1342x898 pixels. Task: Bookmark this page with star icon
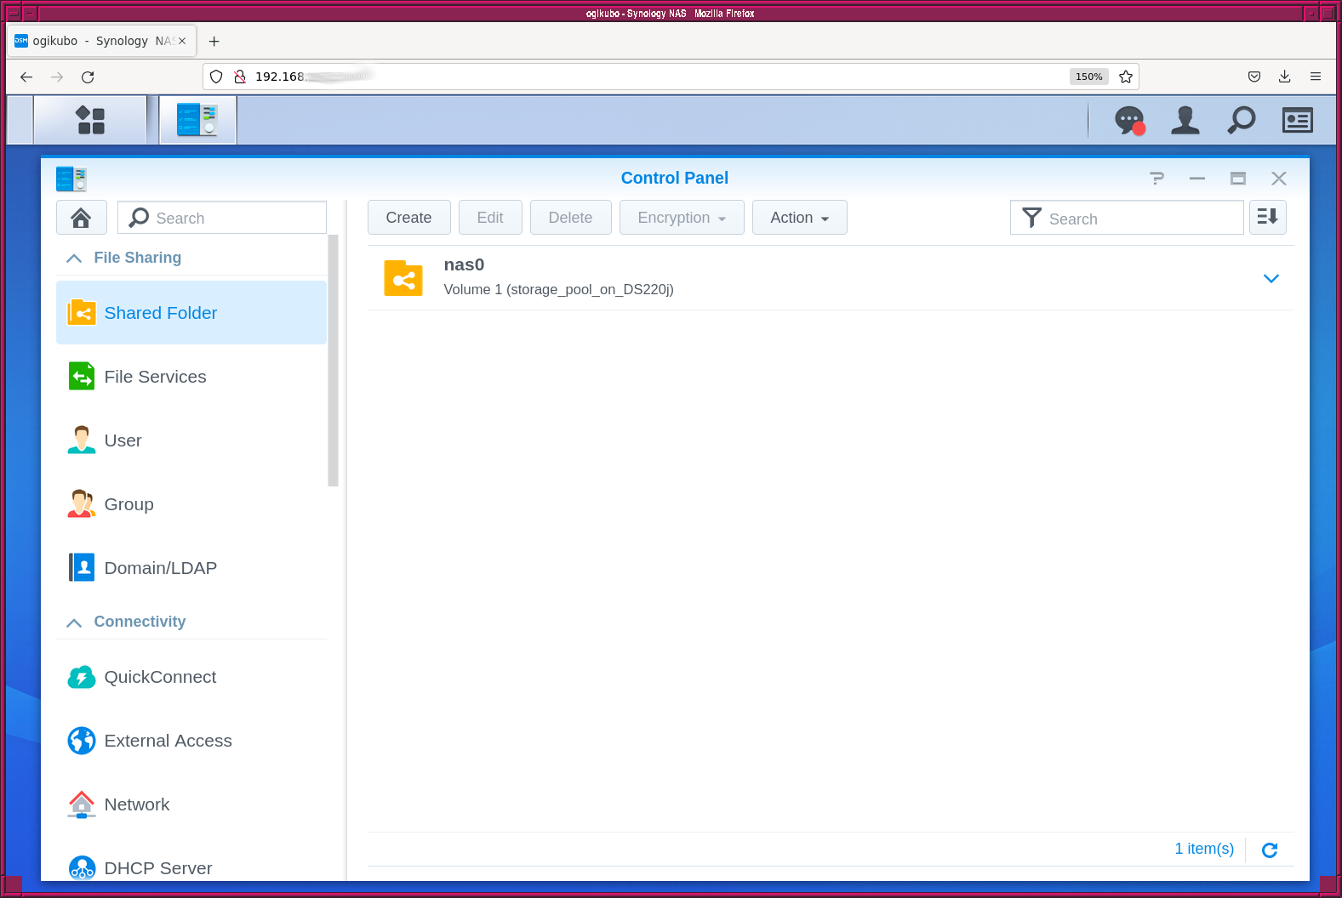(x=1125, y=77)
